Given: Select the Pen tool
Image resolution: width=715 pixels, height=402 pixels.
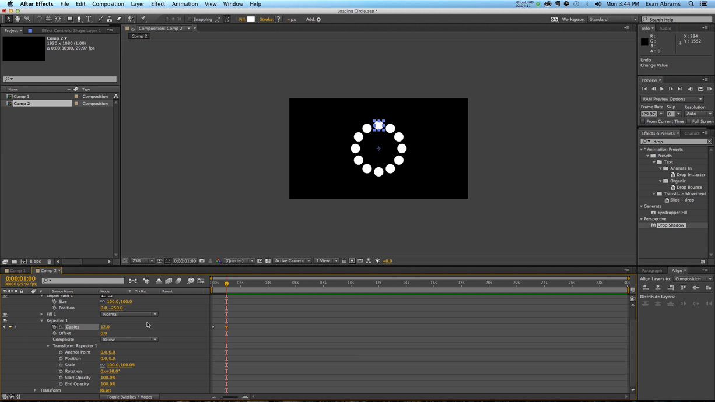Looking at the screenshot, I should [79, 19].
